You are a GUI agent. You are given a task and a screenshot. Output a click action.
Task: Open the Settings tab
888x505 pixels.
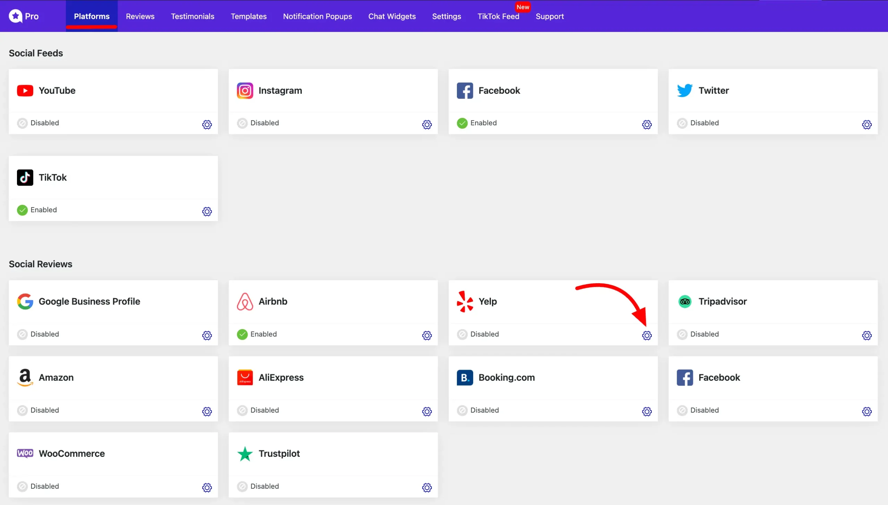(x=446, y=16)
